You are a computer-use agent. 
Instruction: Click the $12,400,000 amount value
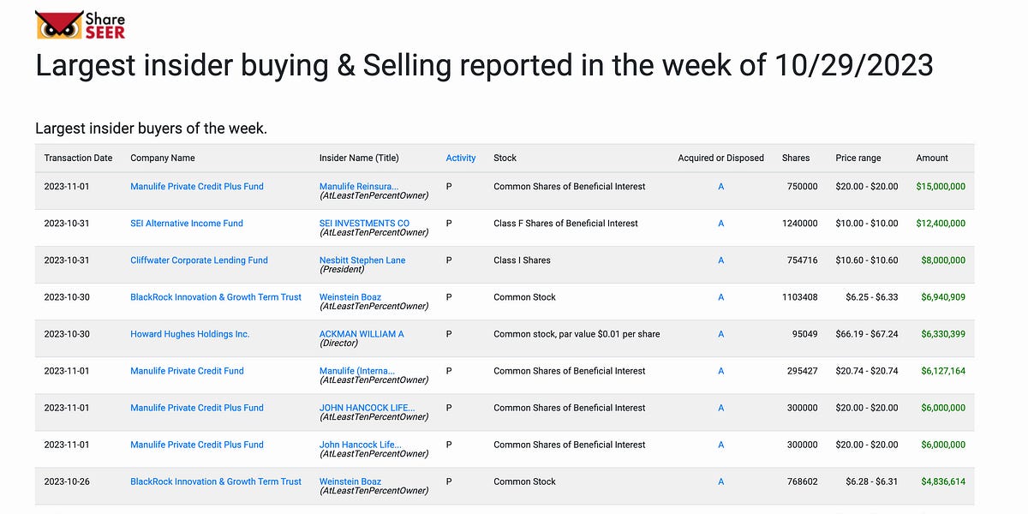(940, 223)
